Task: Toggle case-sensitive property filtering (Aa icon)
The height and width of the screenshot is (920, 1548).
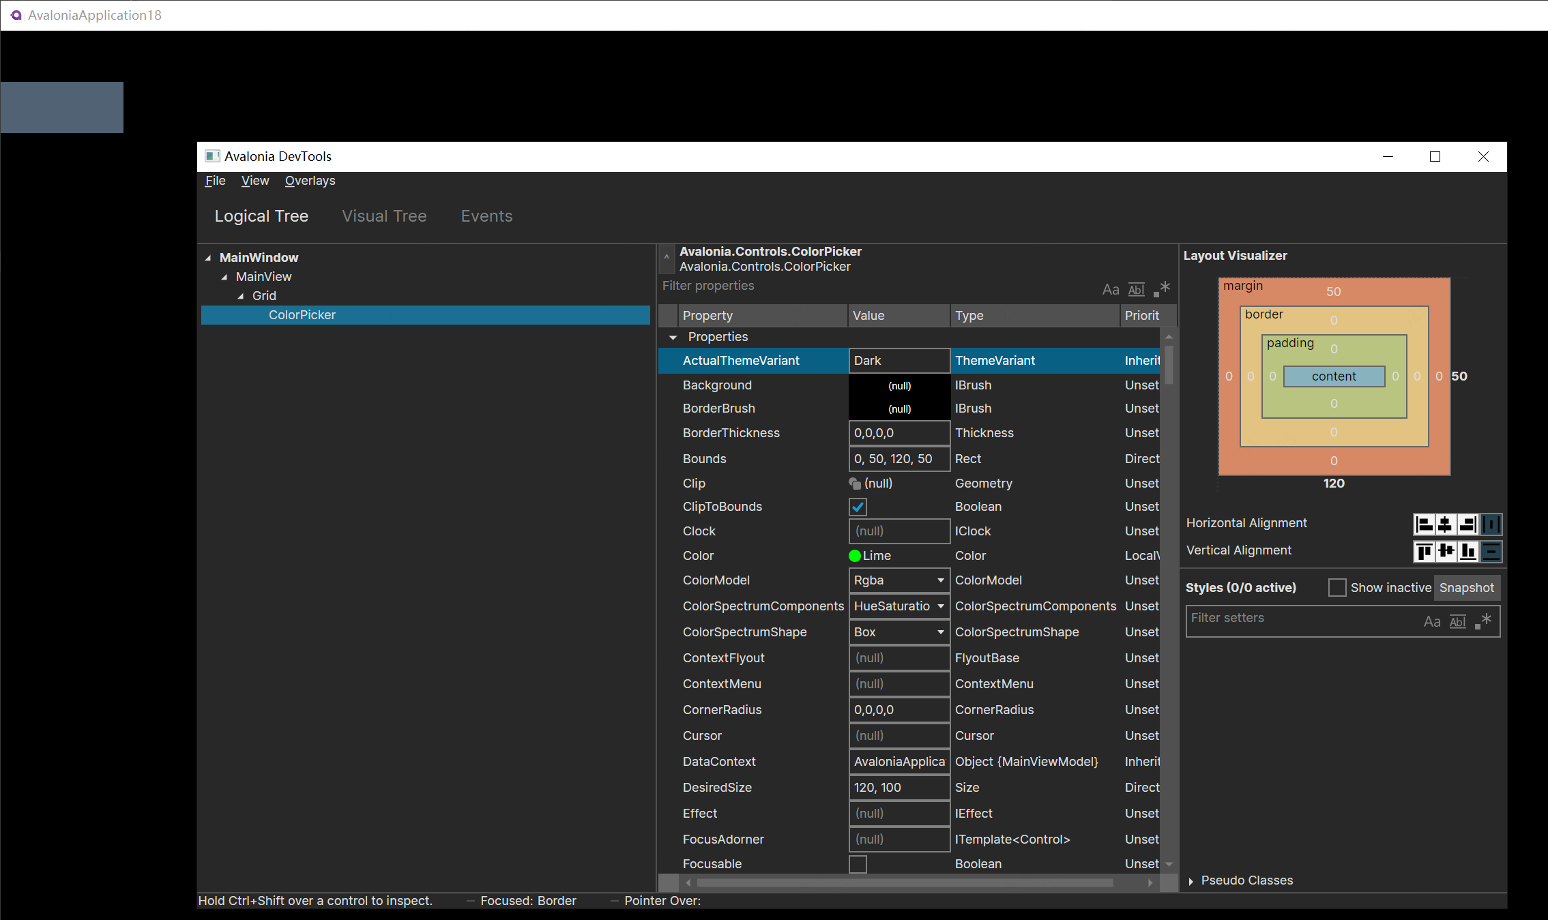Action: point(1111,289)
